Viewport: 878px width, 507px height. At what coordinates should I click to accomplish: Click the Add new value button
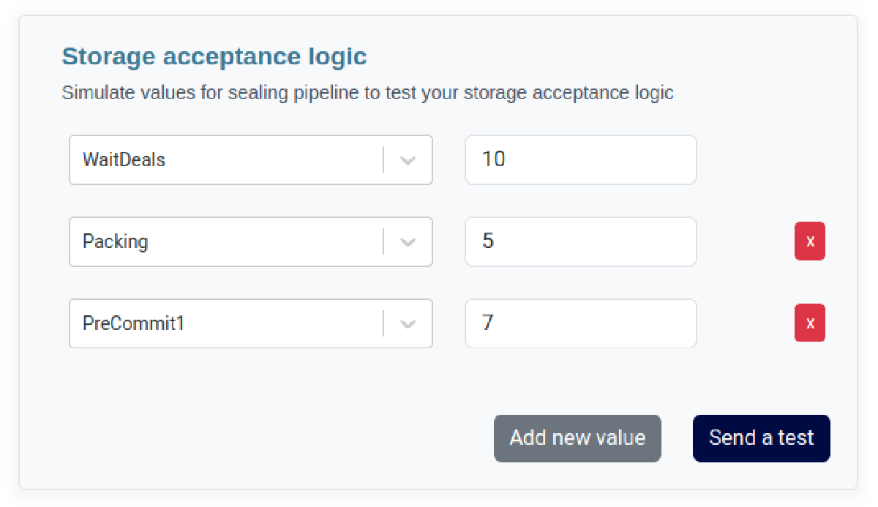[x=577, y=438]
